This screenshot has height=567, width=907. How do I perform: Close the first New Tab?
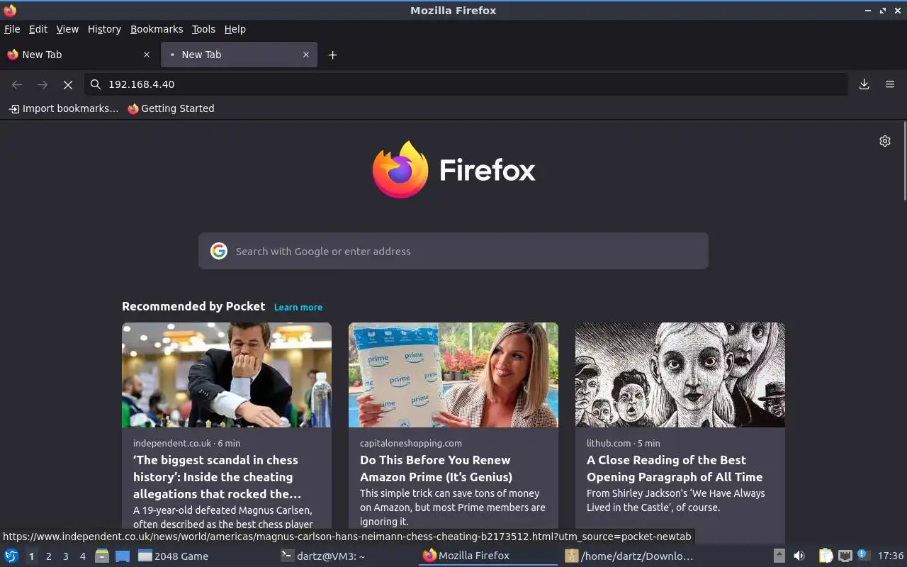click(x=147, y=55)
